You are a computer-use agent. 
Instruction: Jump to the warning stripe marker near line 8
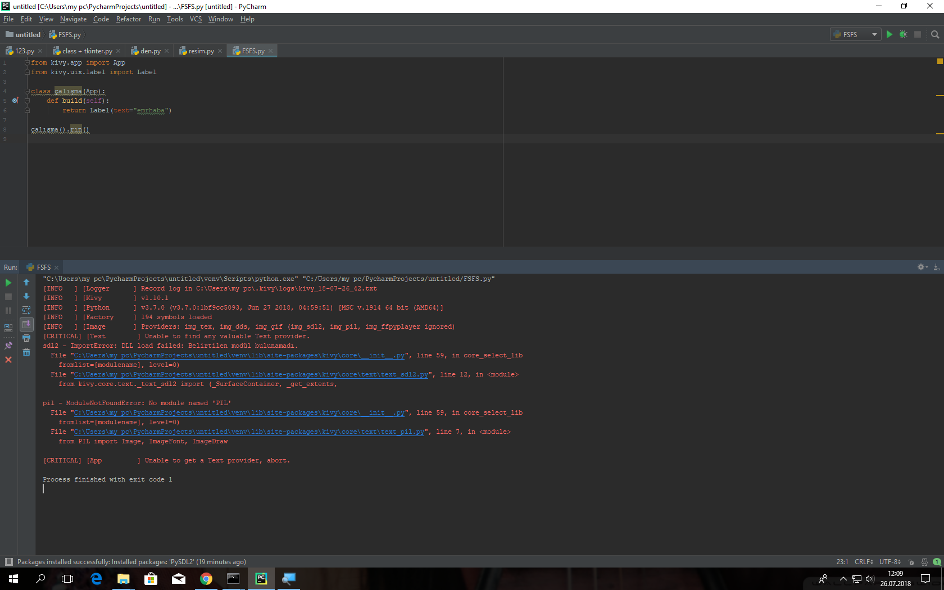pos(940,134)
